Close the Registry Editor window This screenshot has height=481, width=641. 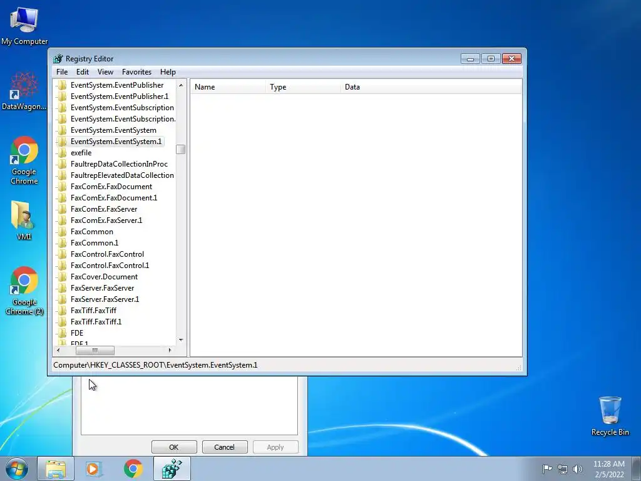pos(511,59)
